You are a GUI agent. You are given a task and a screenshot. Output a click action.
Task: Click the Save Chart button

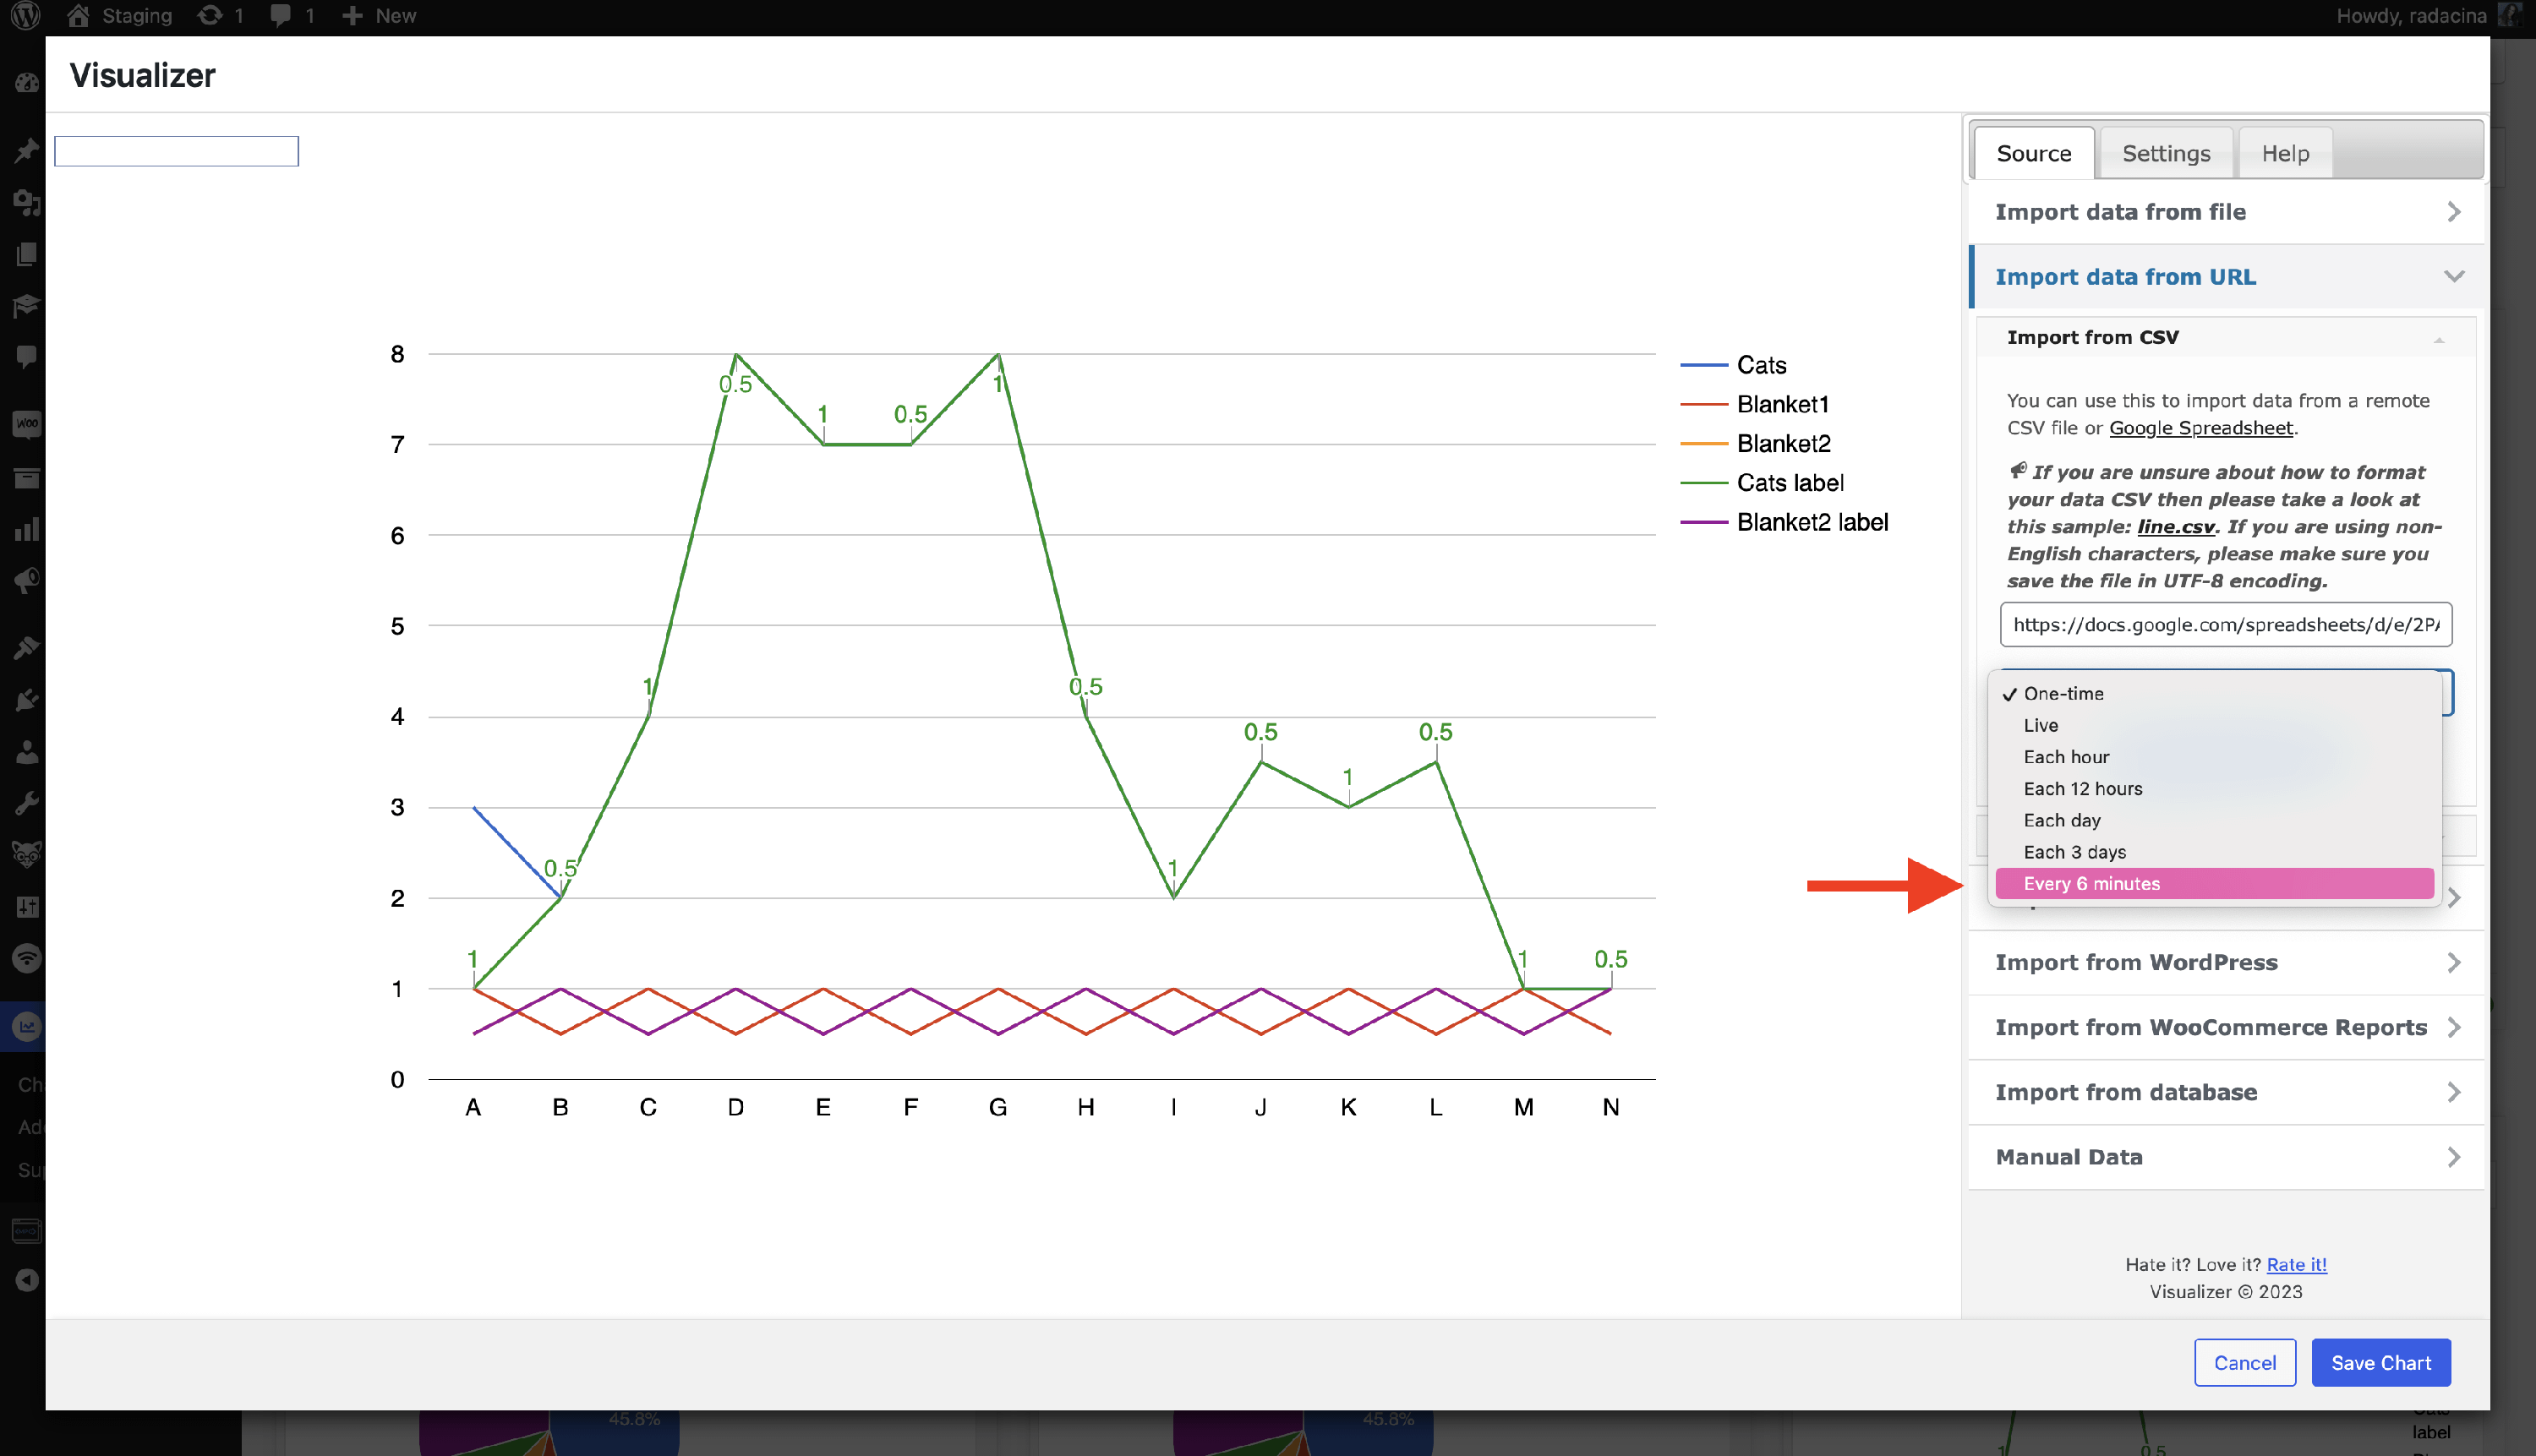click(x=2380, y=1362)
